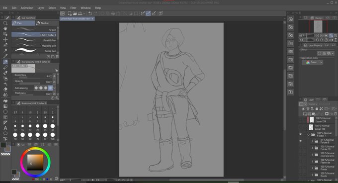The height and width of the screenshot is (183, 338).
Task: Select the Move layer tool
Action: [5, 39]
